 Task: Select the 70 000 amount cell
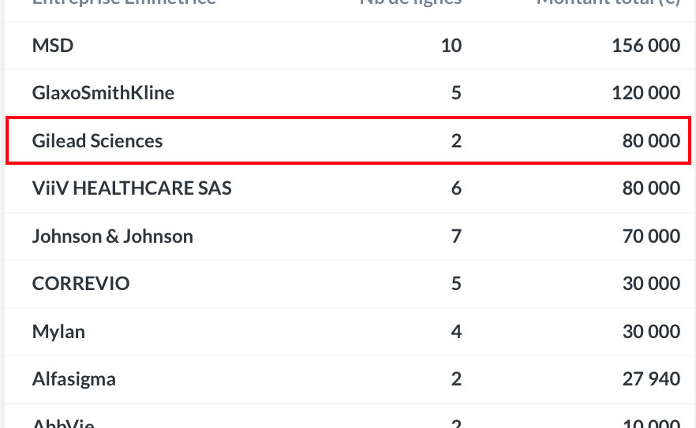[x=651, y=236]
